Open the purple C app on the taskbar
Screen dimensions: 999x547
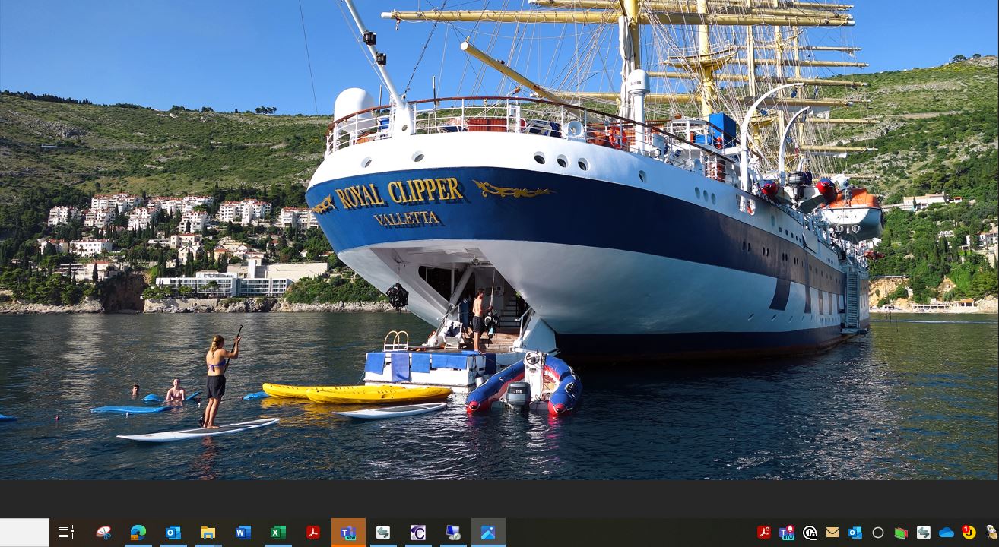(x=418, y=533)
